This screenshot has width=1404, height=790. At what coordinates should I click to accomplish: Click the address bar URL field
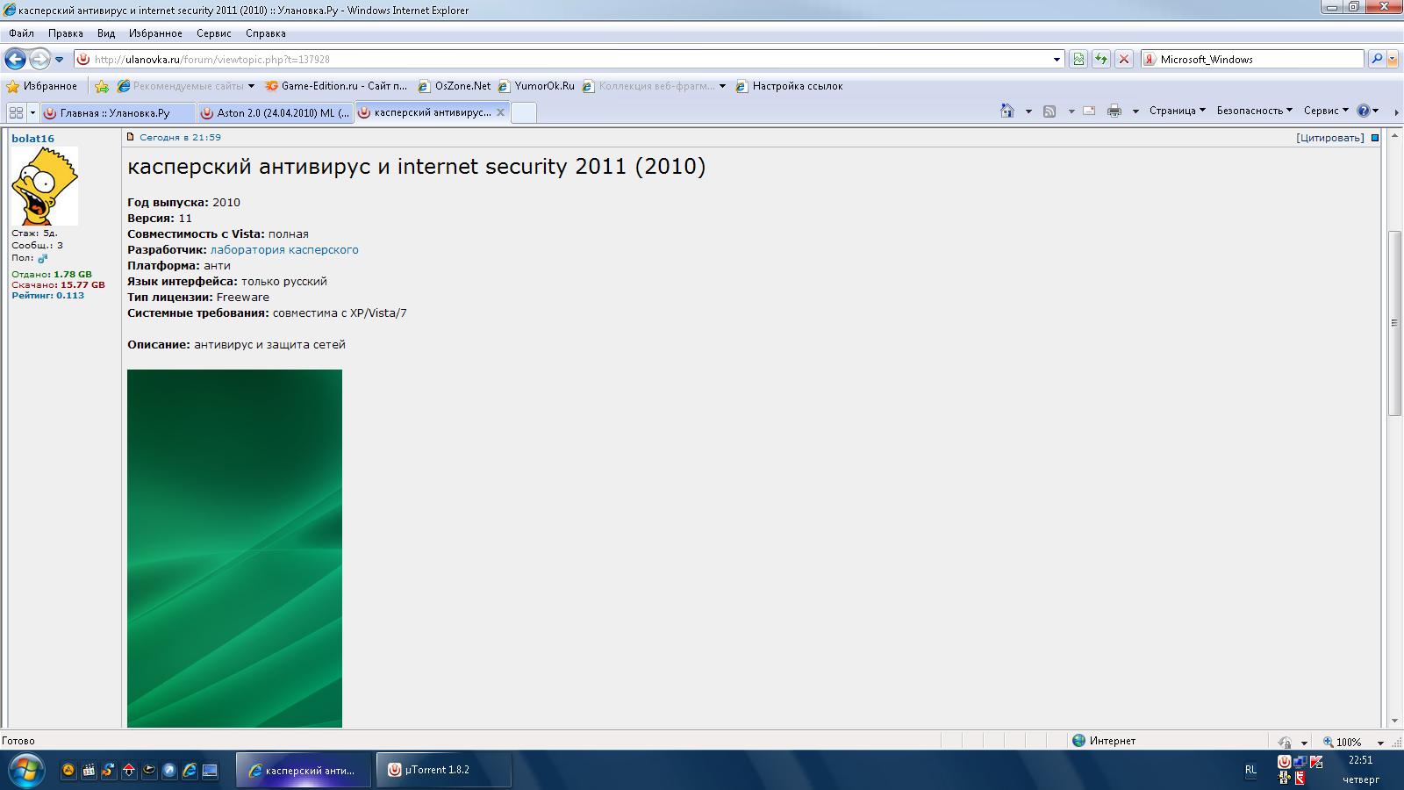570,59
